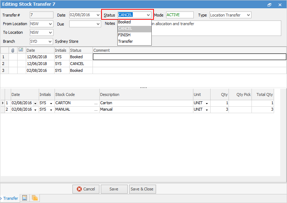287x203 pixels.
Task: Switch to the Transfer tab
Action: click(10, 198)
